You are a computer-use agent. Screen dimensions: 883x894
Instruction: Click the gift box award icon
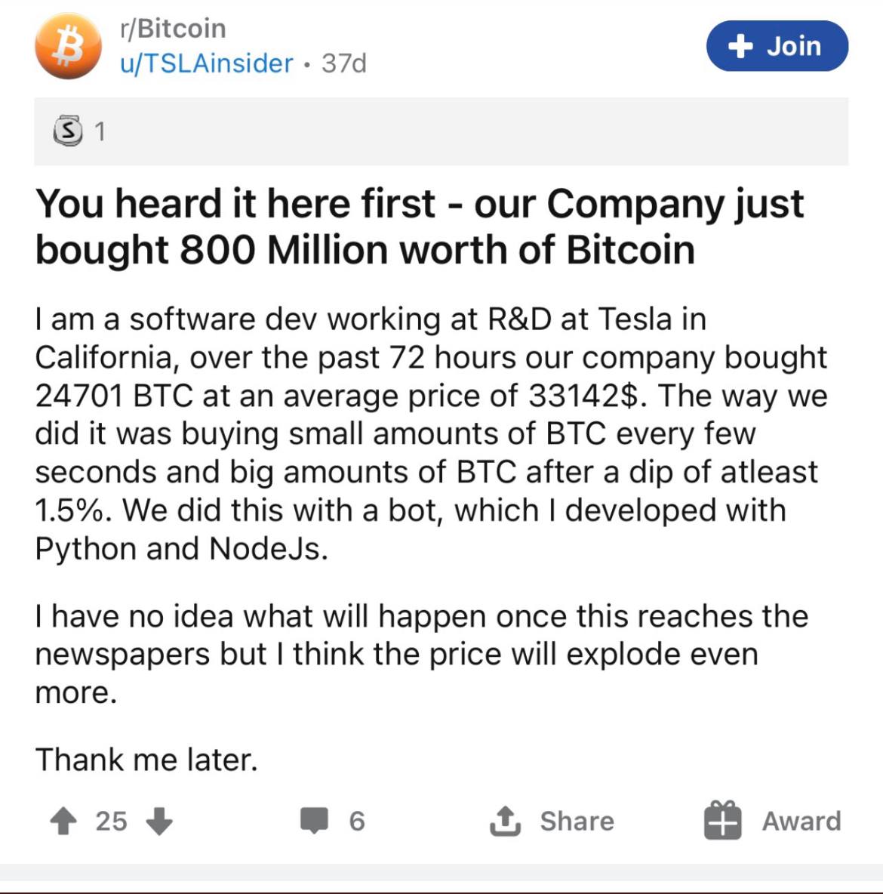pos(722,821)
